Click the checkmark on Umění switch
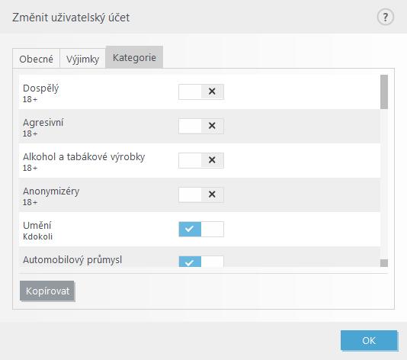407x360 pixels. click(189, 229)
